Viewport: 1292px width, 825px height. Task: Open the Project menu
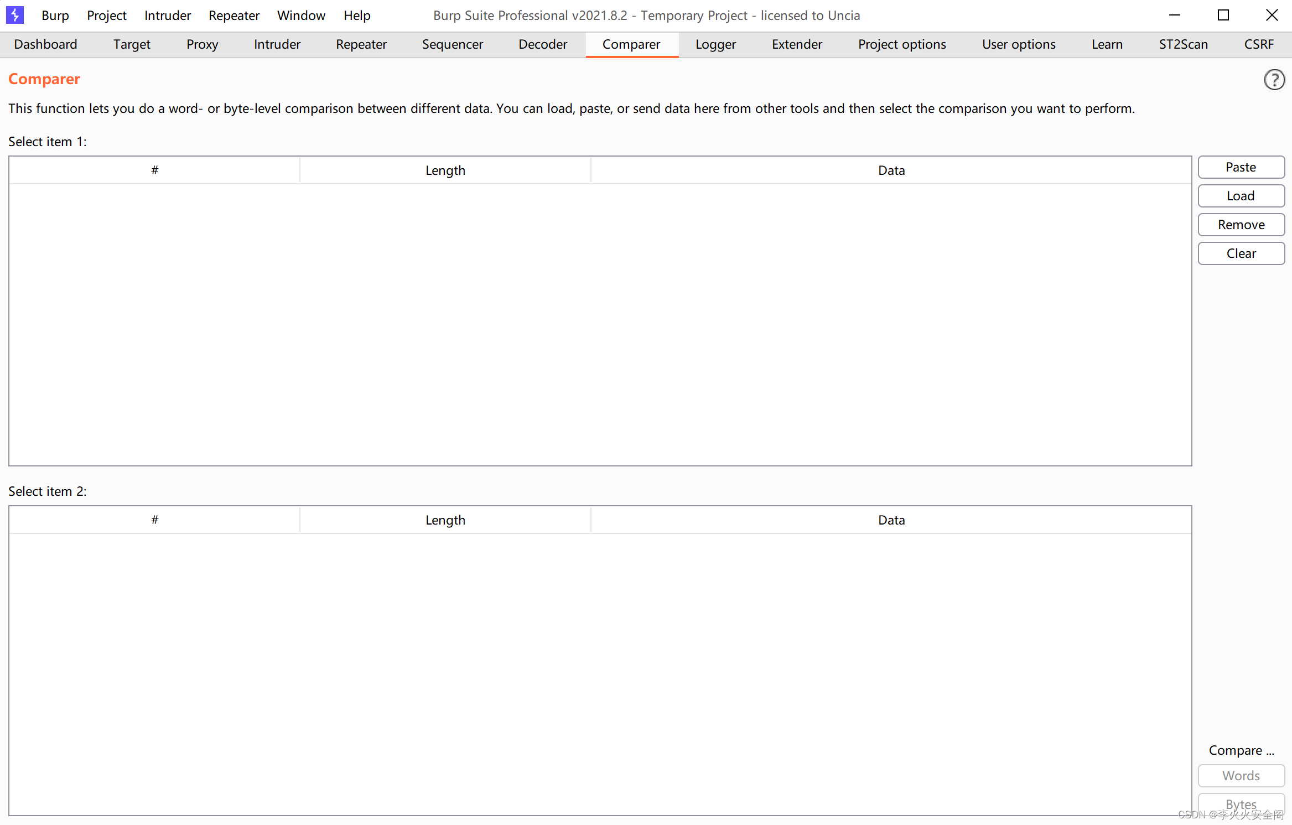click(106, 15)
